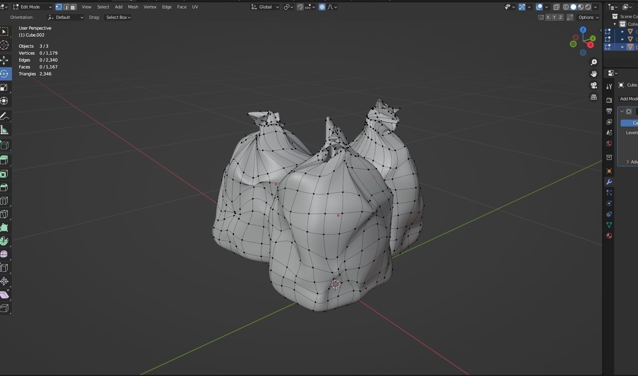Toggle viewport gizmos
This screenshot has width=638, height=376.
pyautogui.click(x=522, y=7)
